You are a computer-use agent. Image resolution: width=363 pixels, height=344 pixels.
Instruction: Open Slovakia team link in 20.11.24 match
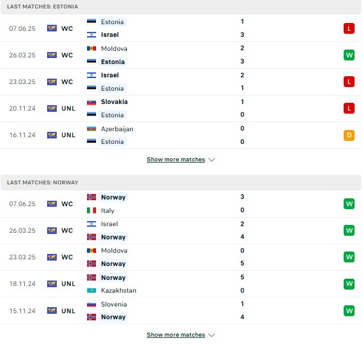(114, 102)
